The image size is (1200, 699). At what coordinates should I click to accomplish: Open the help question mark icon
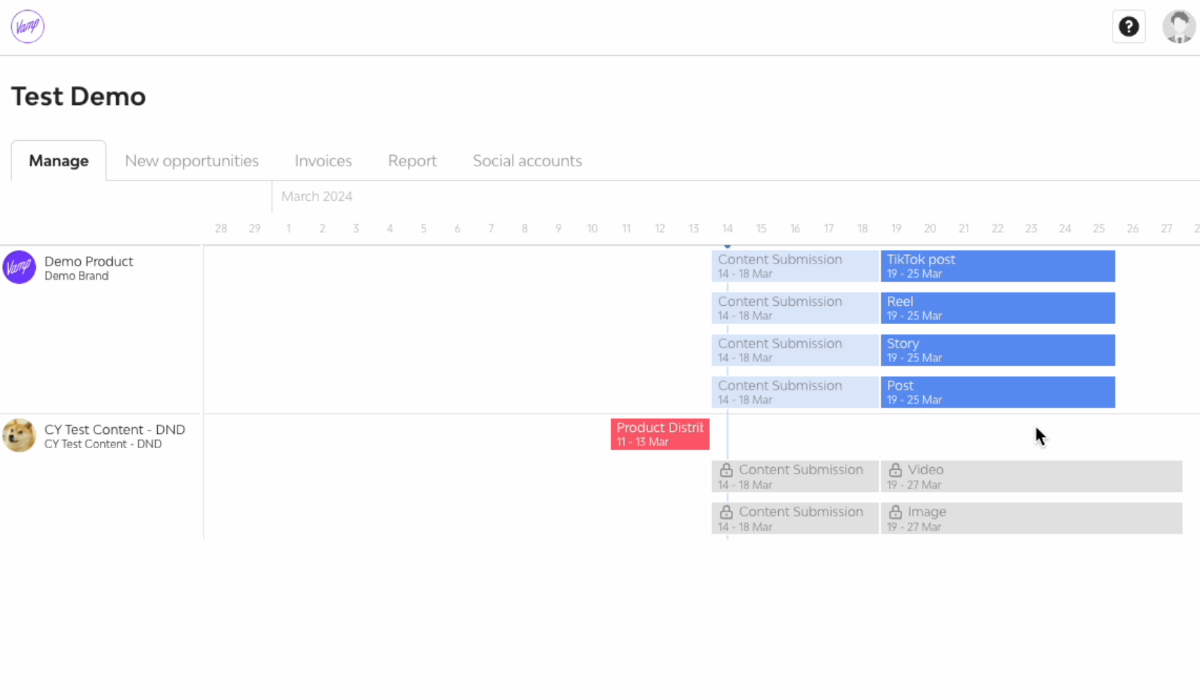[x=1129, y=27]
